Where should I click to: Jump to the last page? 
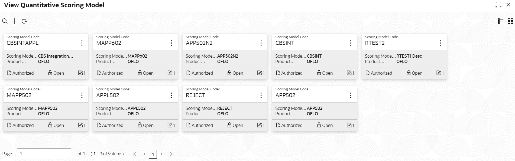[x=171, y=154]
